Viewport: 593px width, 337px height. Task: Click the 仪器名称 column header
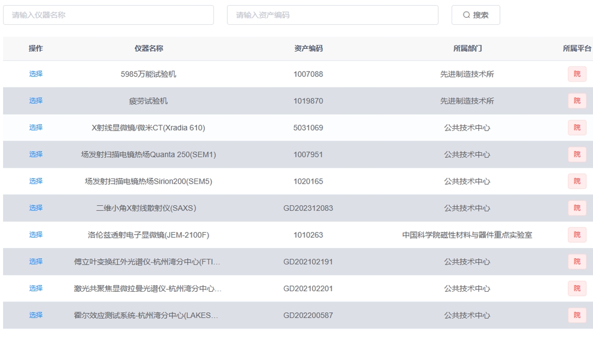pos(149,48)
